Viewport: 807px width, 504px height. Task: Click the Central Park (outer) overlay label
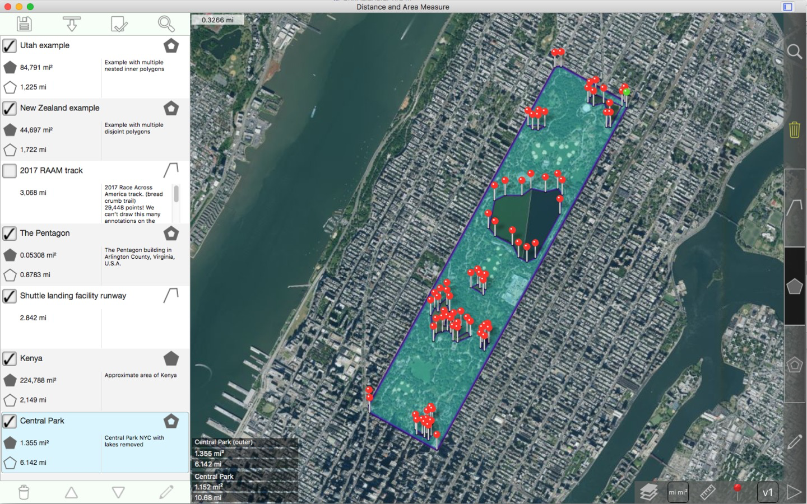224,442
